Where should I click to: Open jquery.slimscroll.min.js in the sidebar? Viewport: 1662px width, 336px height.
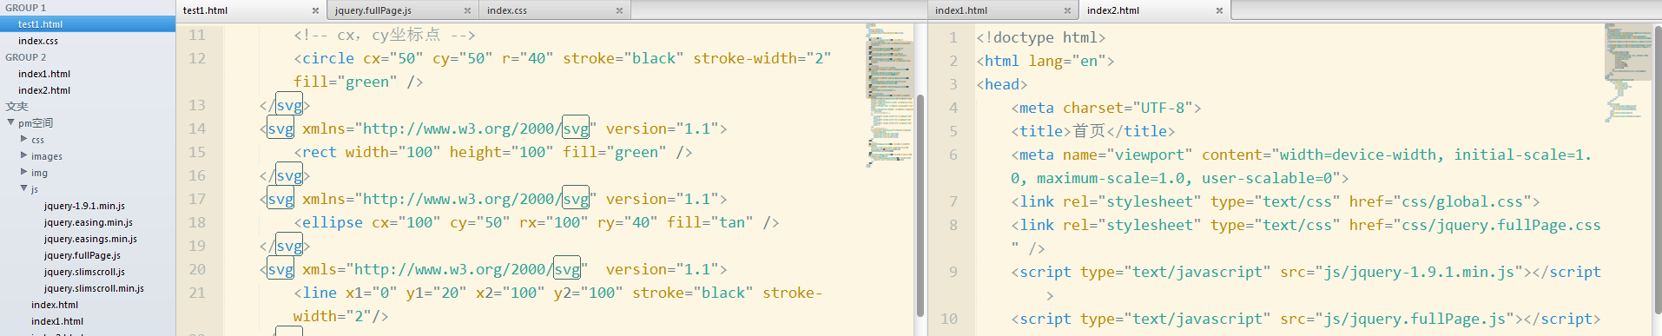[94, 288]
